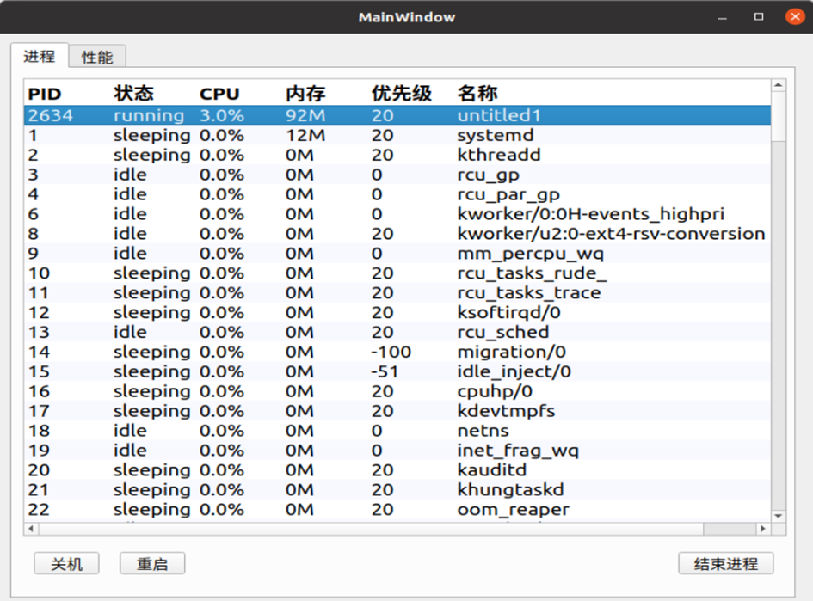The height and width of the screenshot is (601, 813).
Task: Sort processes by the PID column header
Action: 41,94
